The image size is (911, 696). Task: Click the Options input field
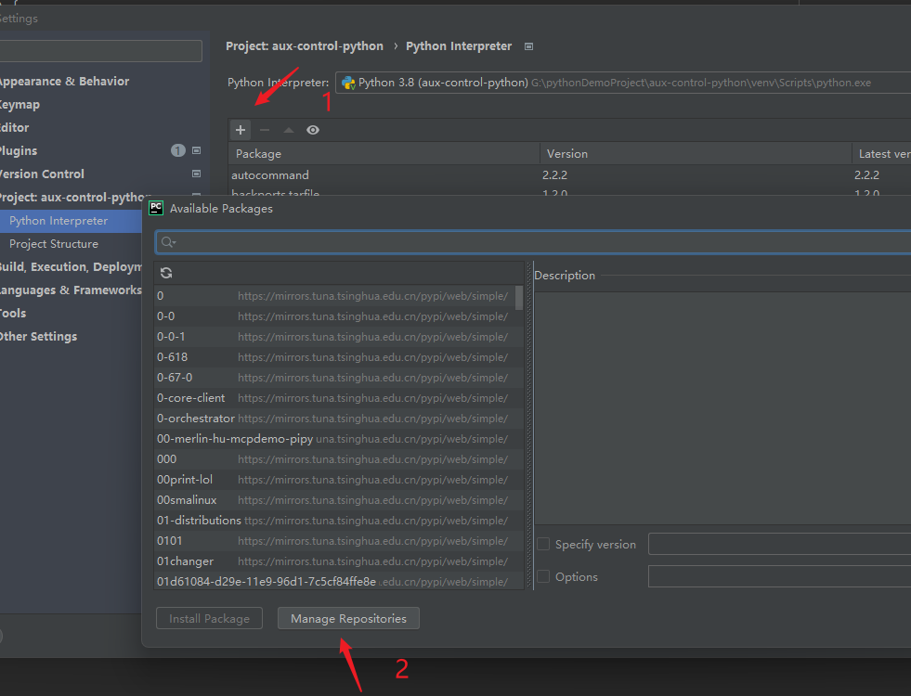click(x=780, y=576)
